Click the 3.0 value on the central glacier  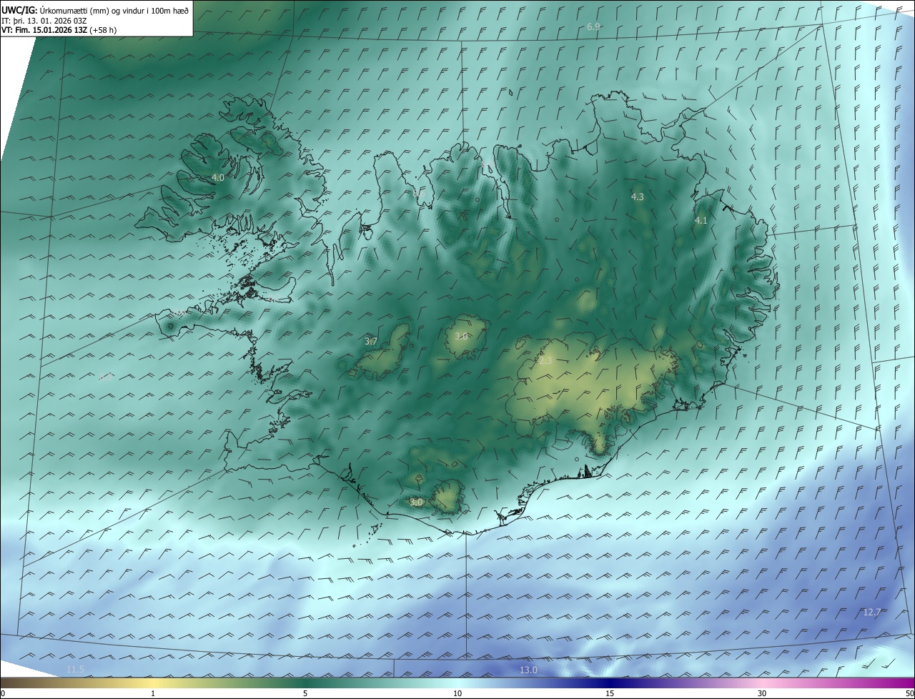(462, 336)
